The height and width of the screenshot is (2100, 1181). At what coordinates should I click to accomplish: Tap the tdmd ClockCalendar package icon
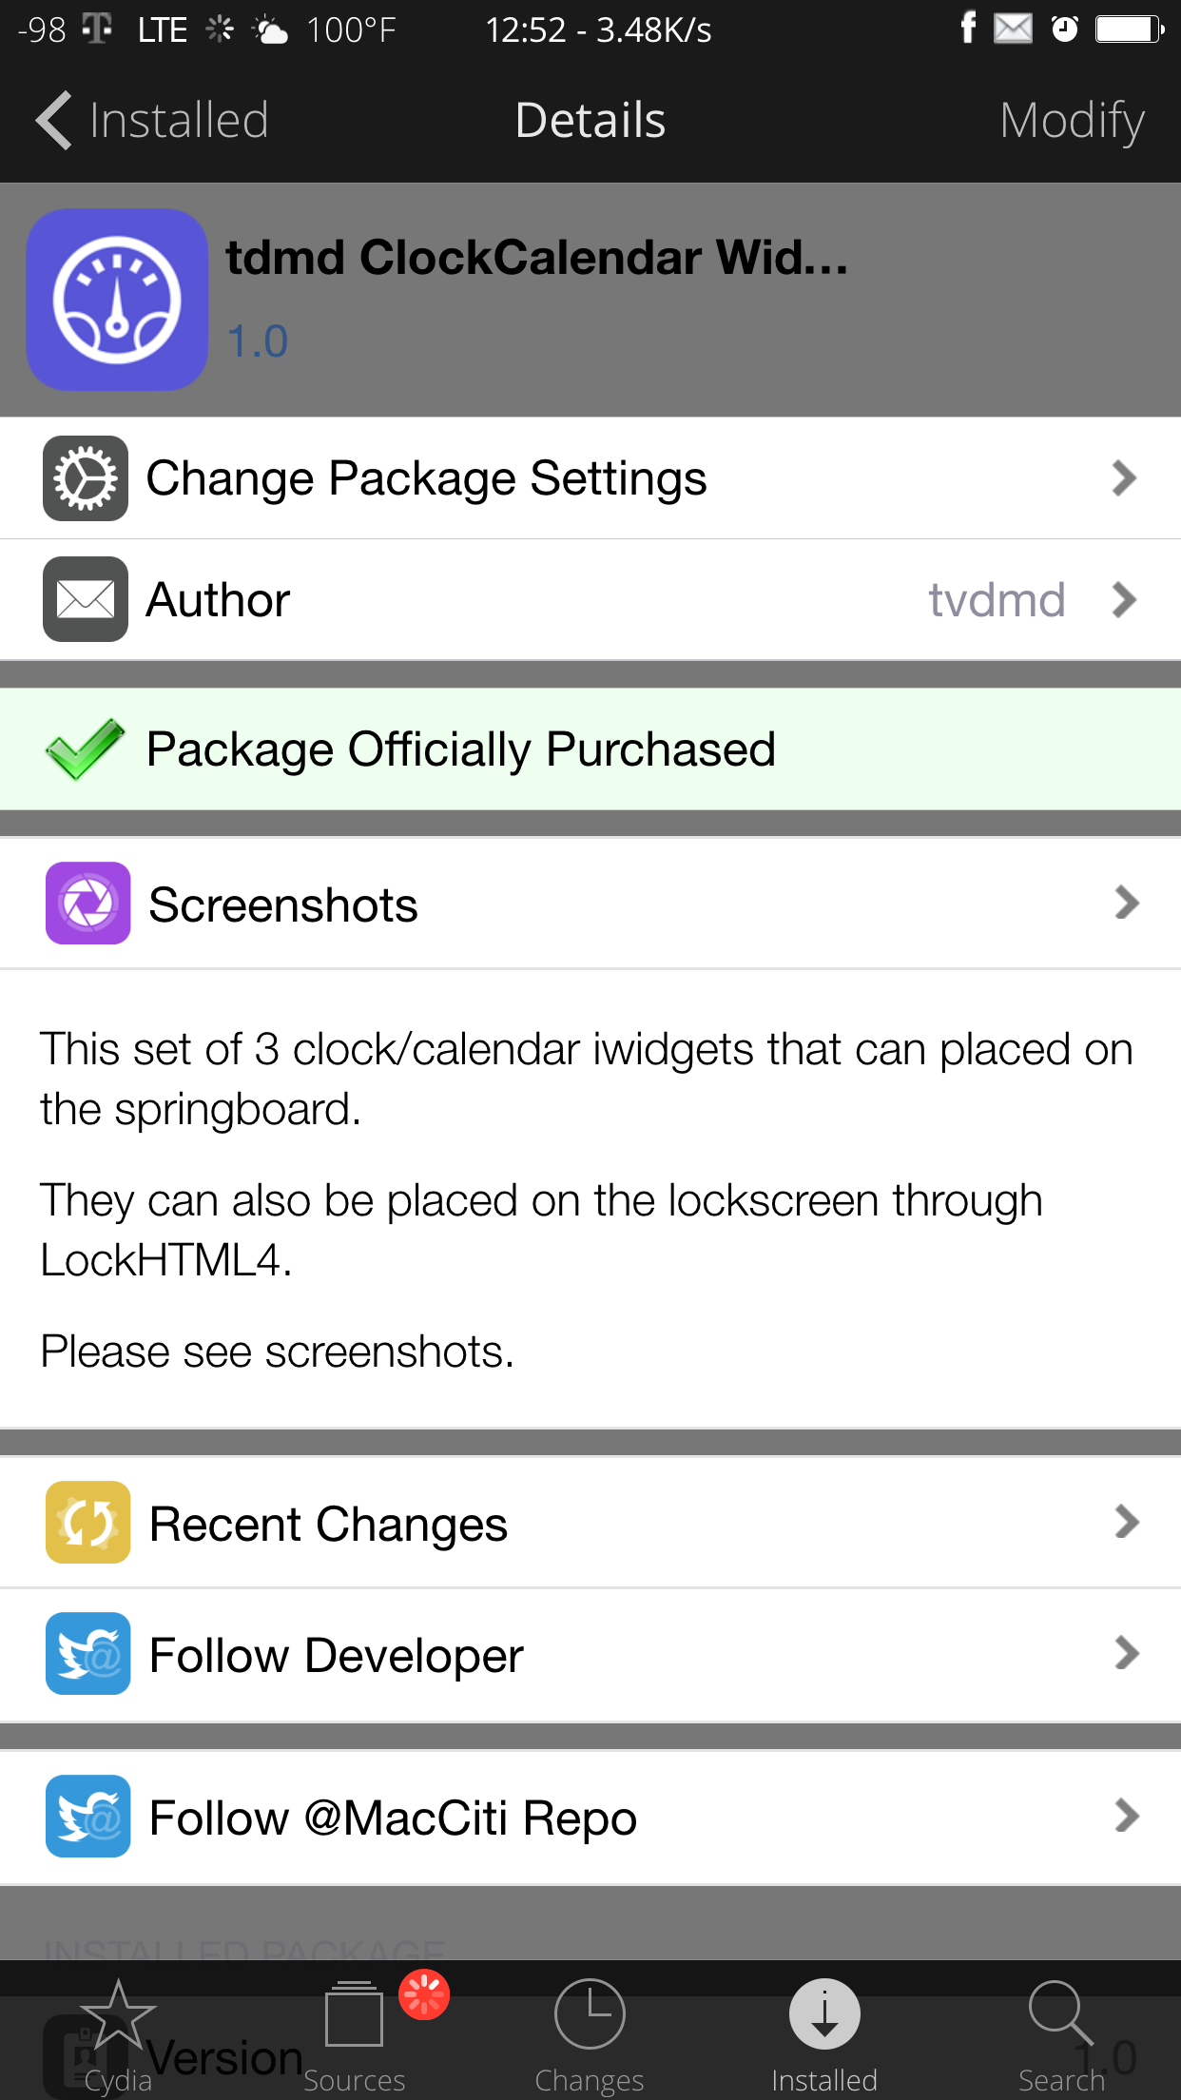[x=117, y=300]
